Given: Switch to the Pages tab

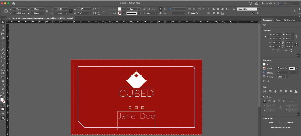Looking at the screenshot, I should (x=279, y=20).
